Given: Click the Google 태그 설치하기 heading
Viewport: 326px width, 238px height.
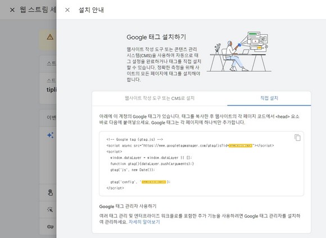Looking at the screenshot, I should (156, 37).
